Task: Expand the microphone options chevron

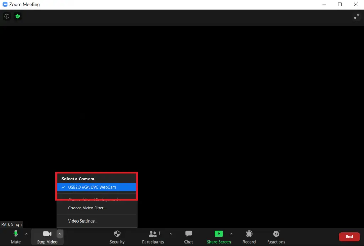Action: pyautogui.click(x=26, y=234)
